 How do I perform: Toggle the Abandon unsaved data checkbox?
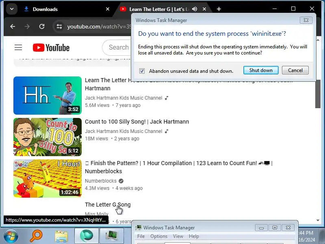(142, 71)
